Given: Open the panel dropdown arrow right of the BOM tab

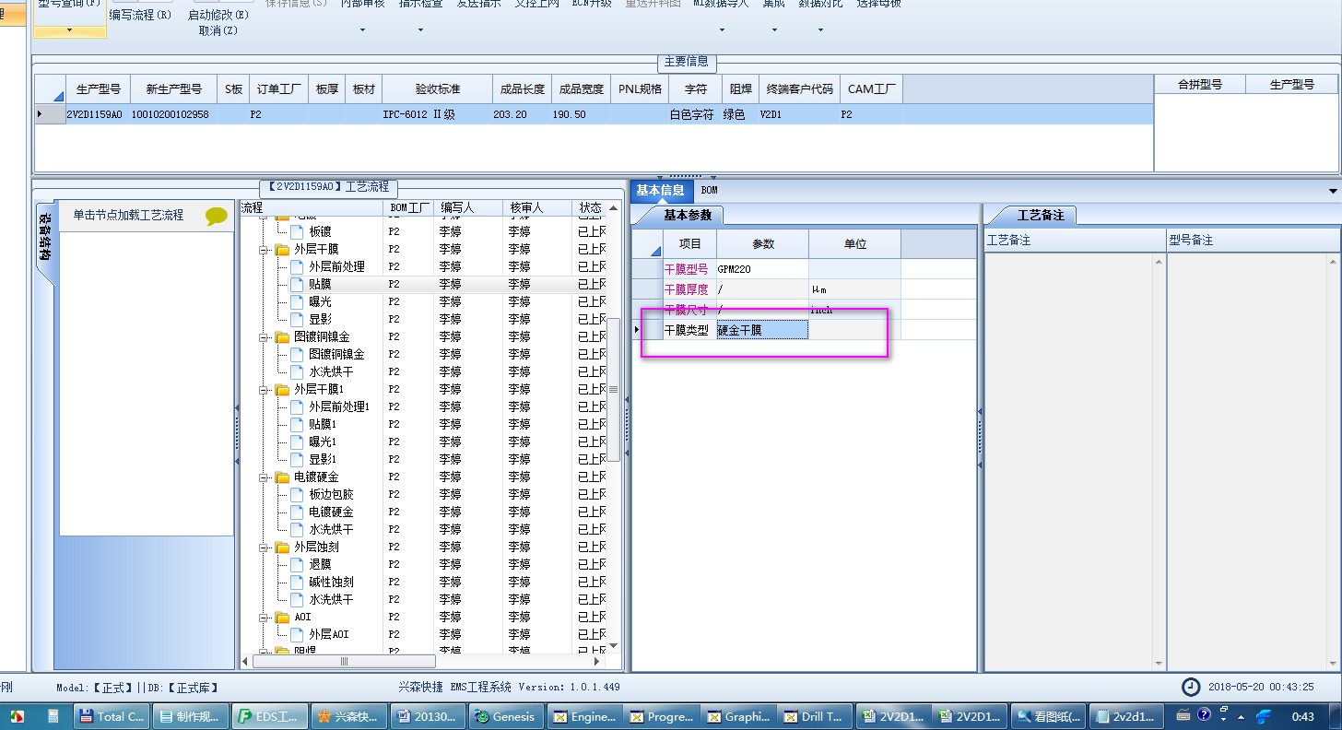Looking at the screenshot, I should tap(1333, 191).
